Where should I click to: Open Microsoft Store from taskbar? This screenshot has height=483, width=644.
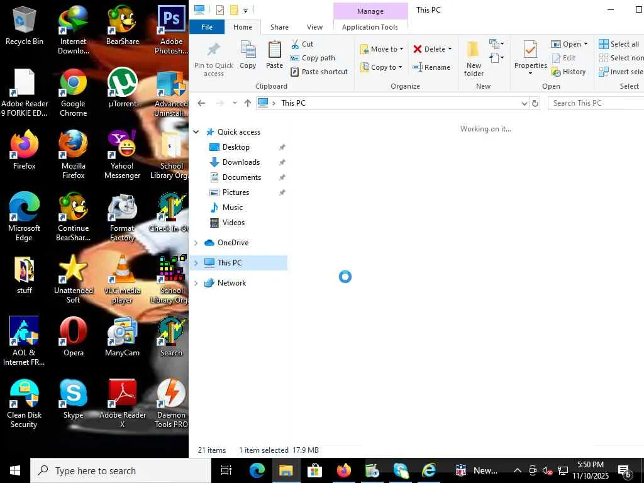(314, 470)
